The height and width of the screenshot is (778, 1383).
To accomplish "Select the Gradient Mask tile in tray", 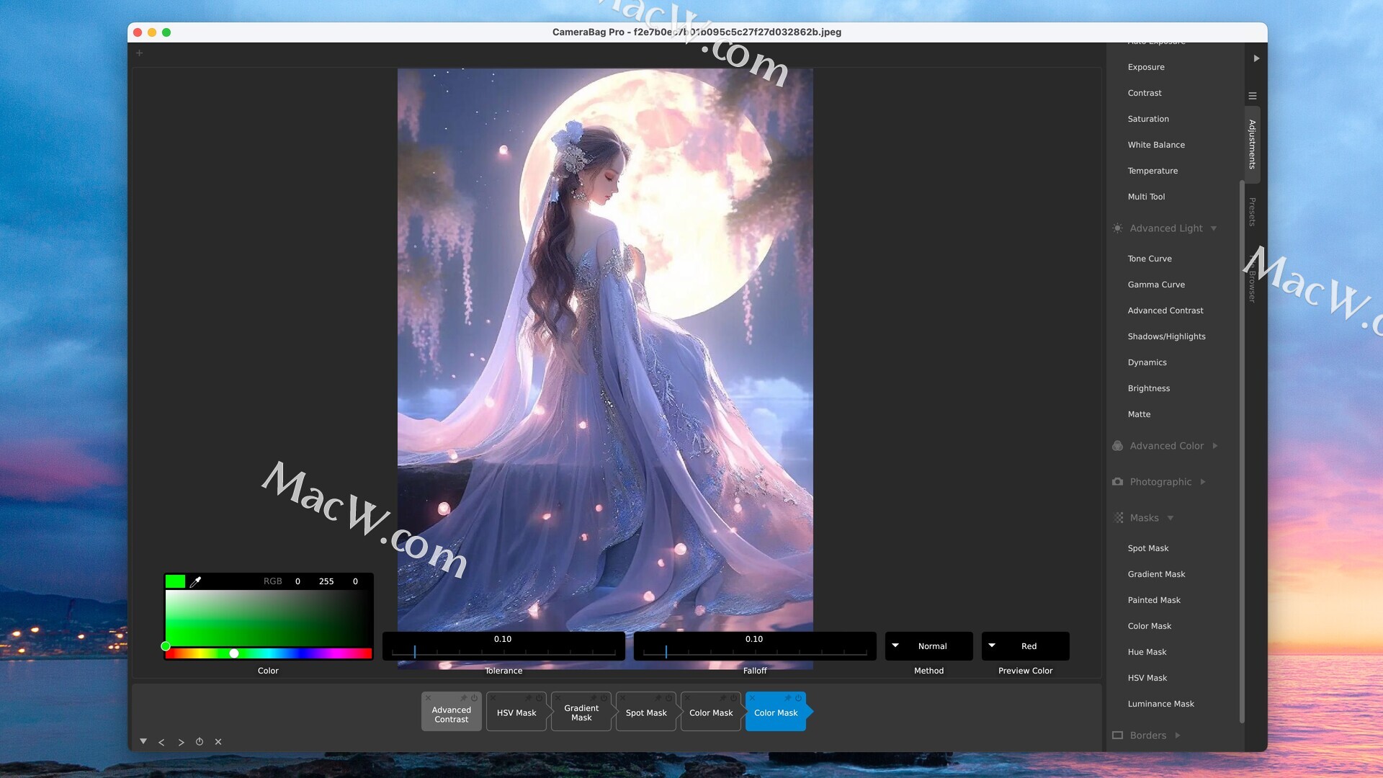I will click(581, 713).
